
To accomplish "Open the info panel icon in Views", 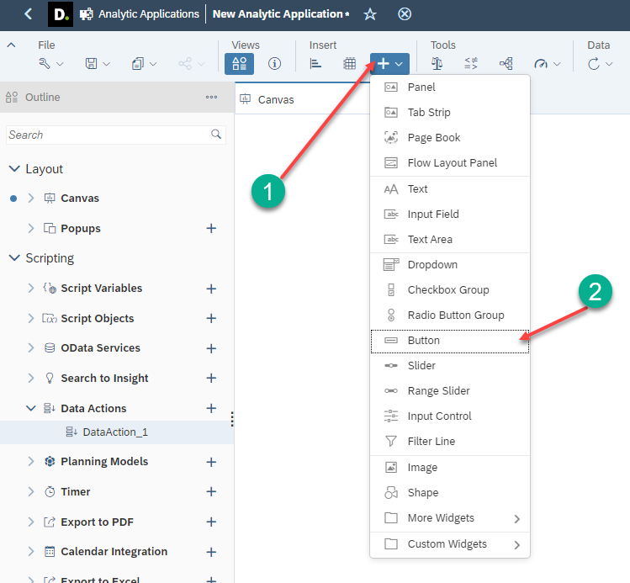I will [x=274, y=64].
